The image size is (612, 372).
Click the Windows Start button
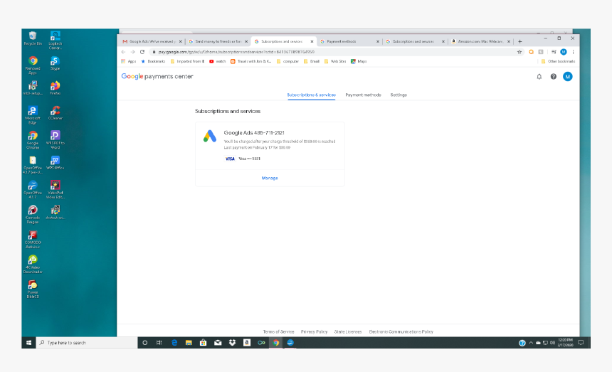(28, 343)
